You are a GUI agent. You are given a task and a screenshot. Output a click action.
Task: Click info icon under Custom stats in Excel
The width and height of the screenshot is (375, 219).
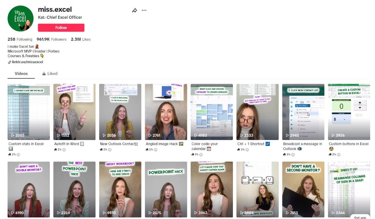[x=18, y=154]
